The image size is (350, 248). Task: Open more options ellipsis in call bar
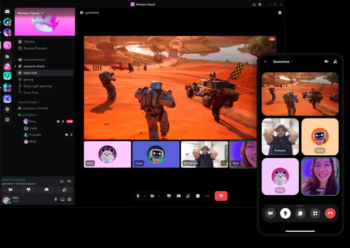pyautogui.click(x=207, y=196)
